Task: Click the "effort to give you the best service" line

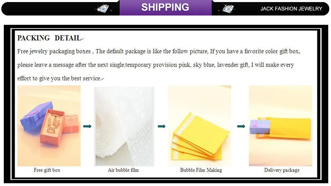Action: 59,79
